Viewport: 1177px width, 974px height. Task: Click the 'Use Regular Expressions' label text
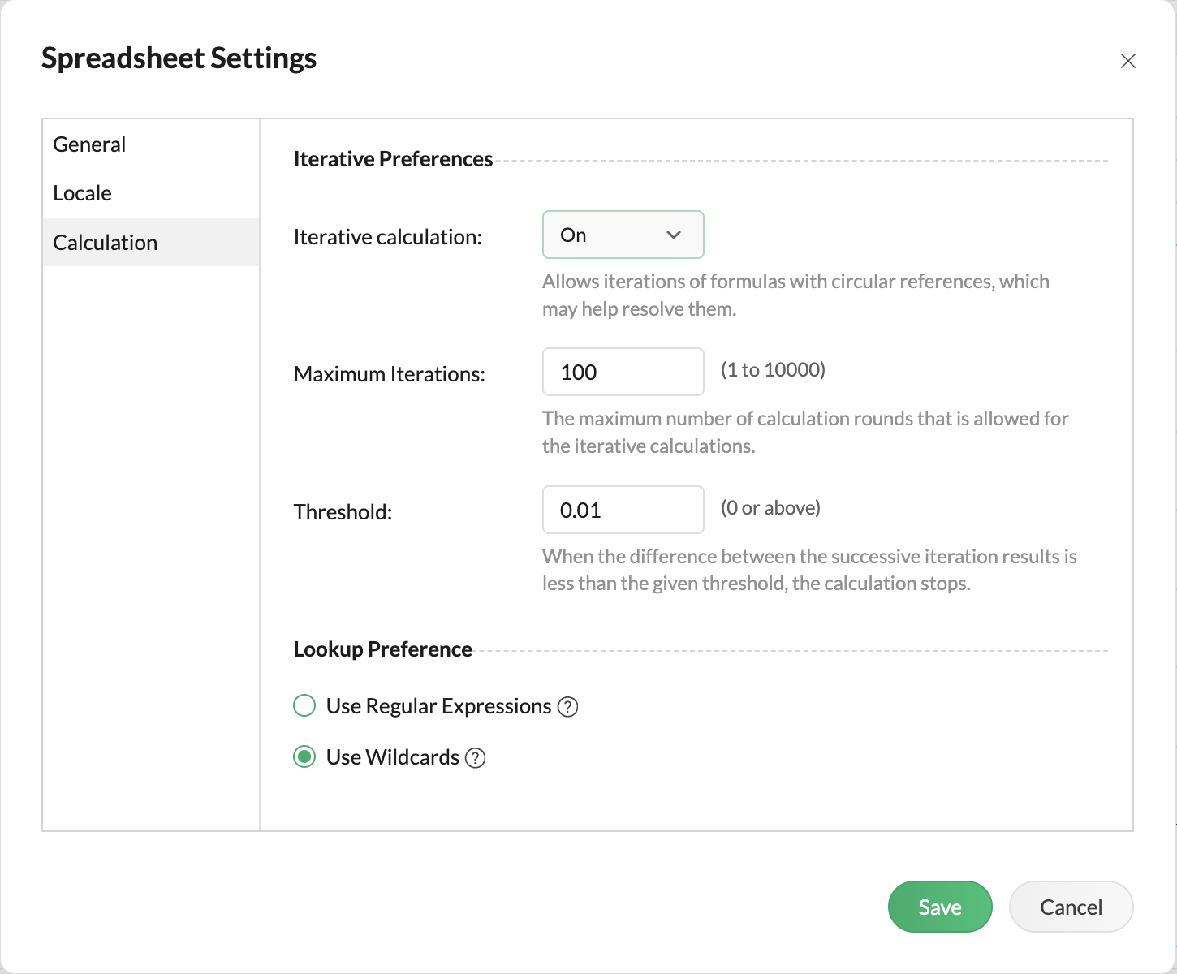pyautogui.click(x=438, y=706)
